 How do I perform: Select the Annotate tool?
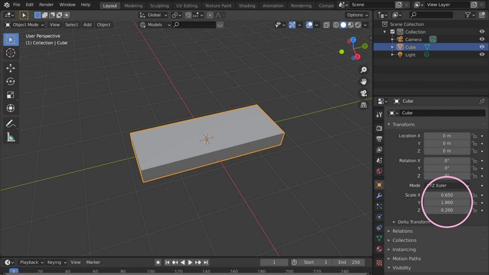(10, 124)
